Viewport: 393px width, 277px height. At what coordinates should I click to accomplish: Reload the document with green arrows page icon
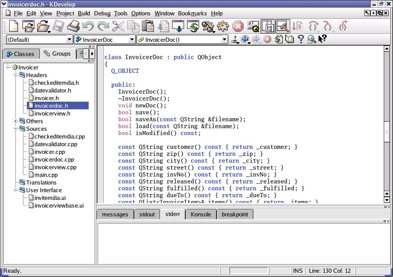278,39
